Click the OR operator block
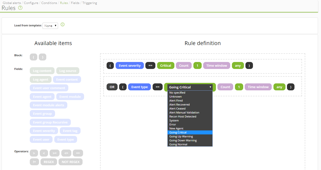Image resolution: width=321 pixels, height=170 pixels. point(112,87)
